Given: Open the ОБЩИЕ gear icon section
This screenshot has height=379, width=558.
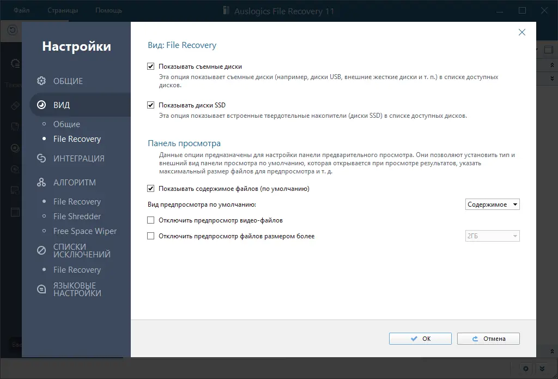Looking at the screenshot, I should tap(41, 81).
